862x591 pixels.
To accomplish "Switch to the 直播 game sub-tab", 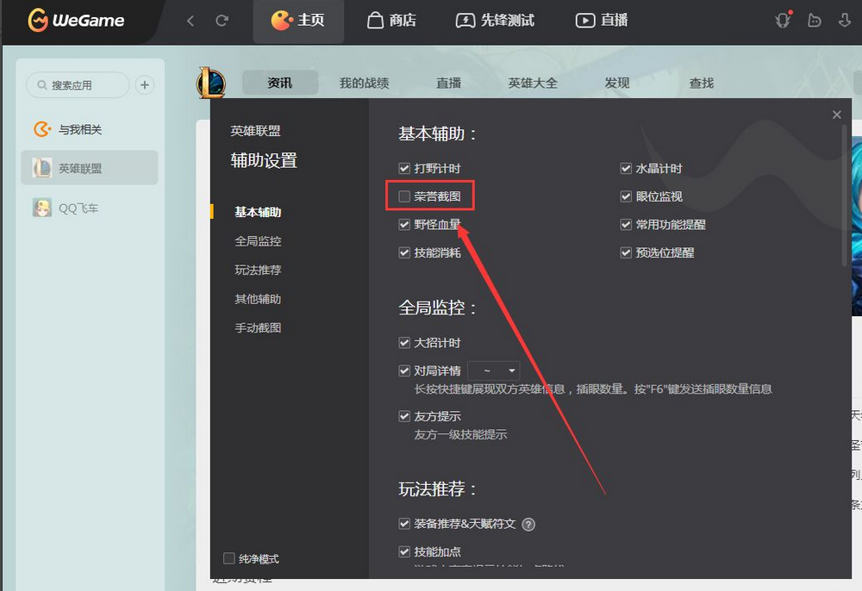I will tap(448, 83).
